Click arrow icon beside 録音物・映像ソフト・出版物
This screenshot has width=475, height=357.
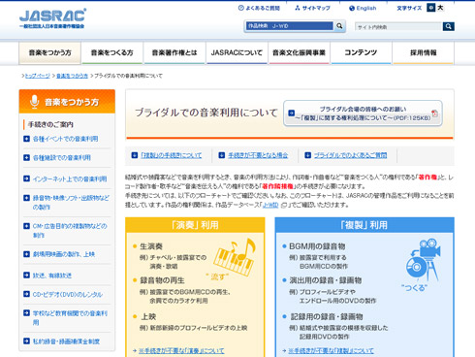click(x=26, y=198)
